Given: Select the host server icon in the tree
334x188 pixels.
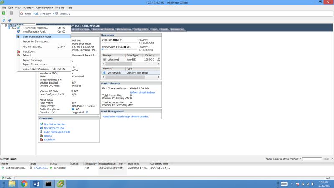Looking at the screenshot, I should click(6, 25).
